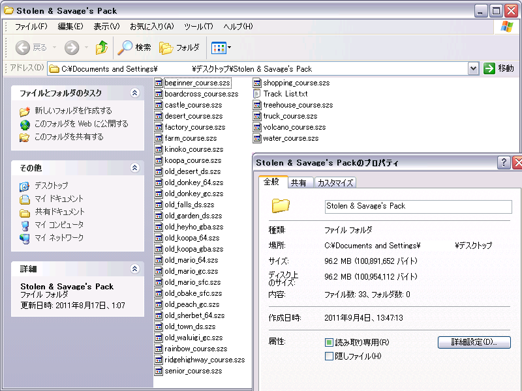Open the Favorites (お気に入り) menu
Screen dimensions: 522x391
tap(151, 26)
